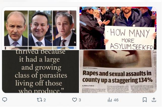This screenshot has width=164, height=107.
Task: Like the post with the heart icon
Action: [x=75, y=100]
